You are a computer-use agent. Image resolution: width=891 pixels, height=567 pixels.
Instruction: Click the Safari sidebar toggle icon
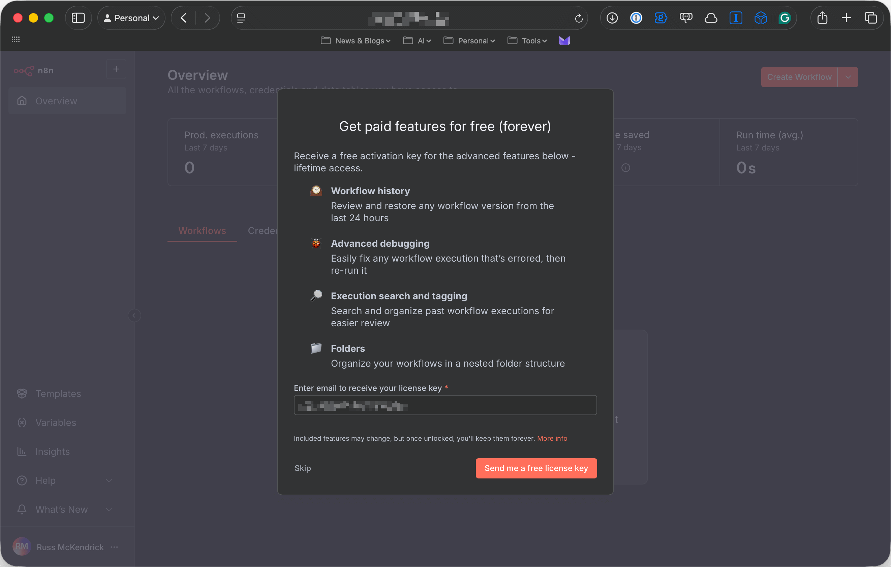pyautogui.click(x=78, y=18)
